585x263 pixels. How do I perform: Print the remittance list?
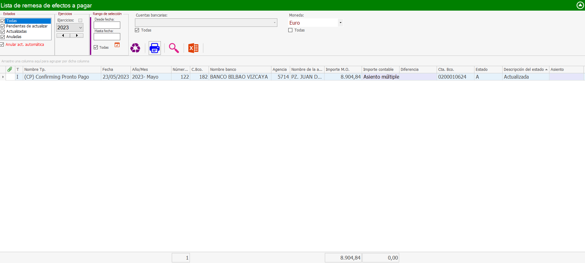[x=155, y=48]
